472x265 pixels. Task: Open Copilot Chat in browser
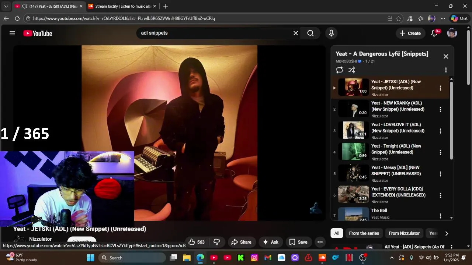(x=459, y=18)
